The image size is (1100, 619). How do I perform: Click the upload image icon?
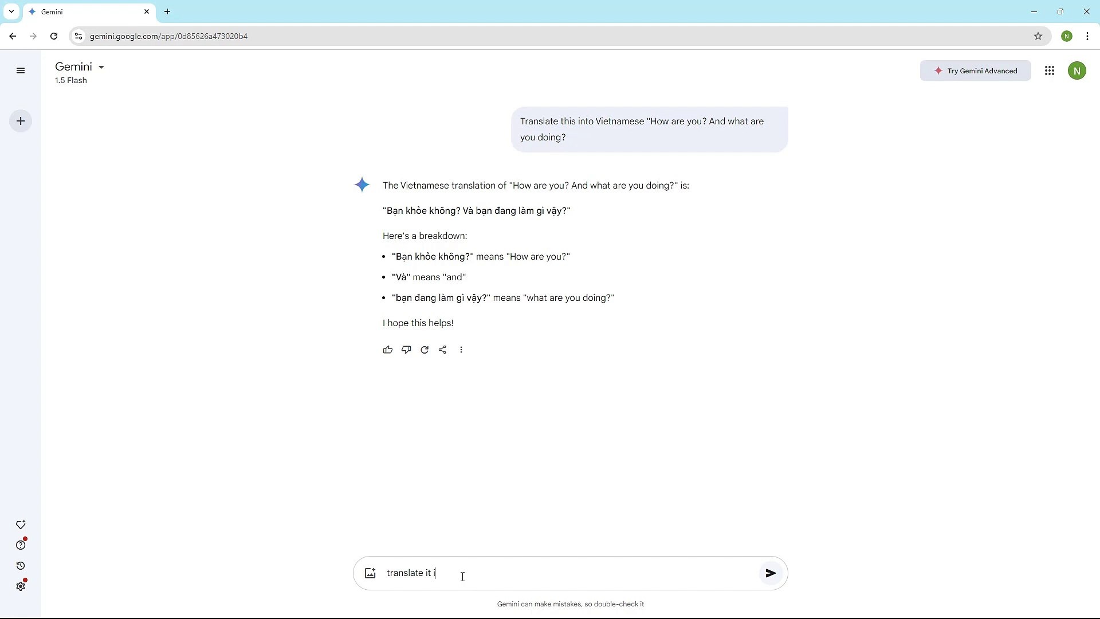tap(370, 573)
